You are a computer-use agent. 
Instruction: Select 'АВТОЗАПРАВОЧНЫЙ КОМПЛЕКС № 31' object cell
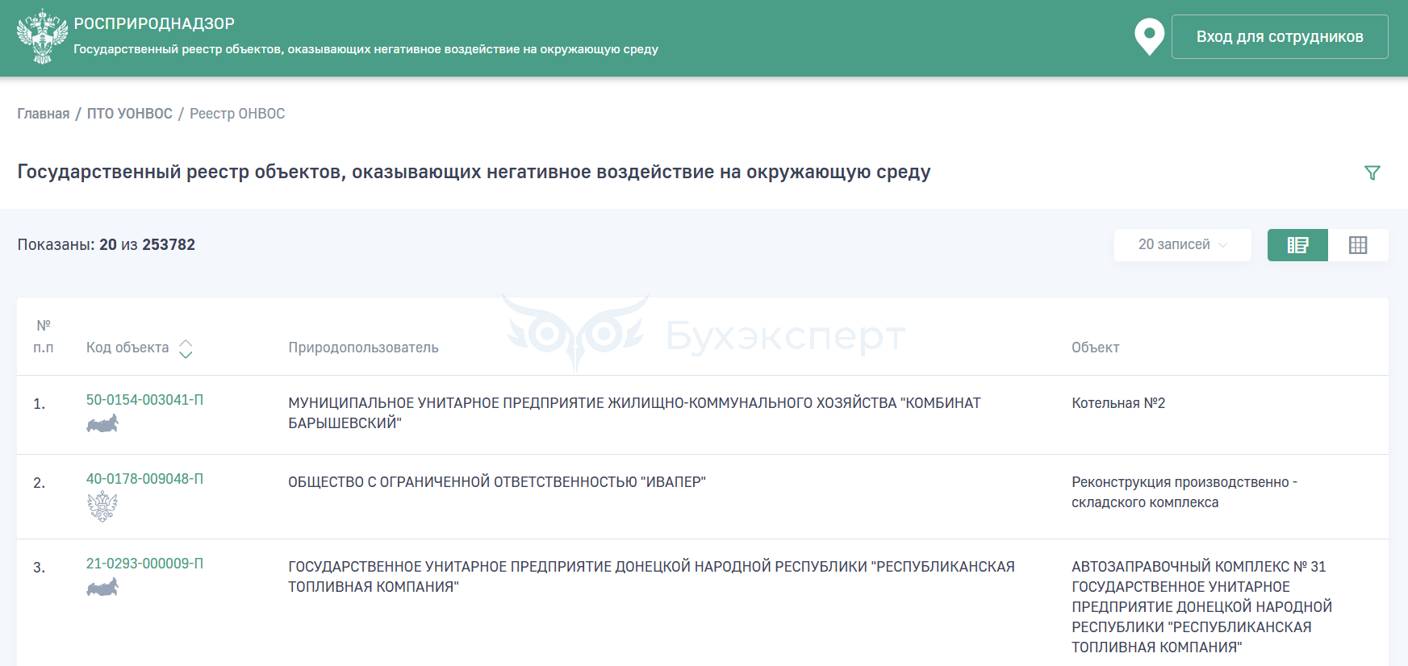pyautogui.click(x=1201, y=607)
